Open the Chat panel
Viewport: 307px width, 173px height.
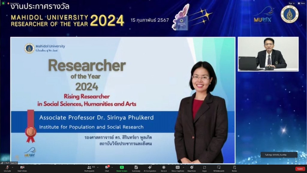coord(107,168)
